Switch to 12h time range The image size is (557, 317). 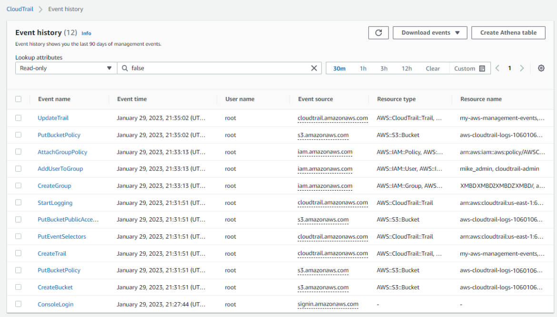pos(407,68)
